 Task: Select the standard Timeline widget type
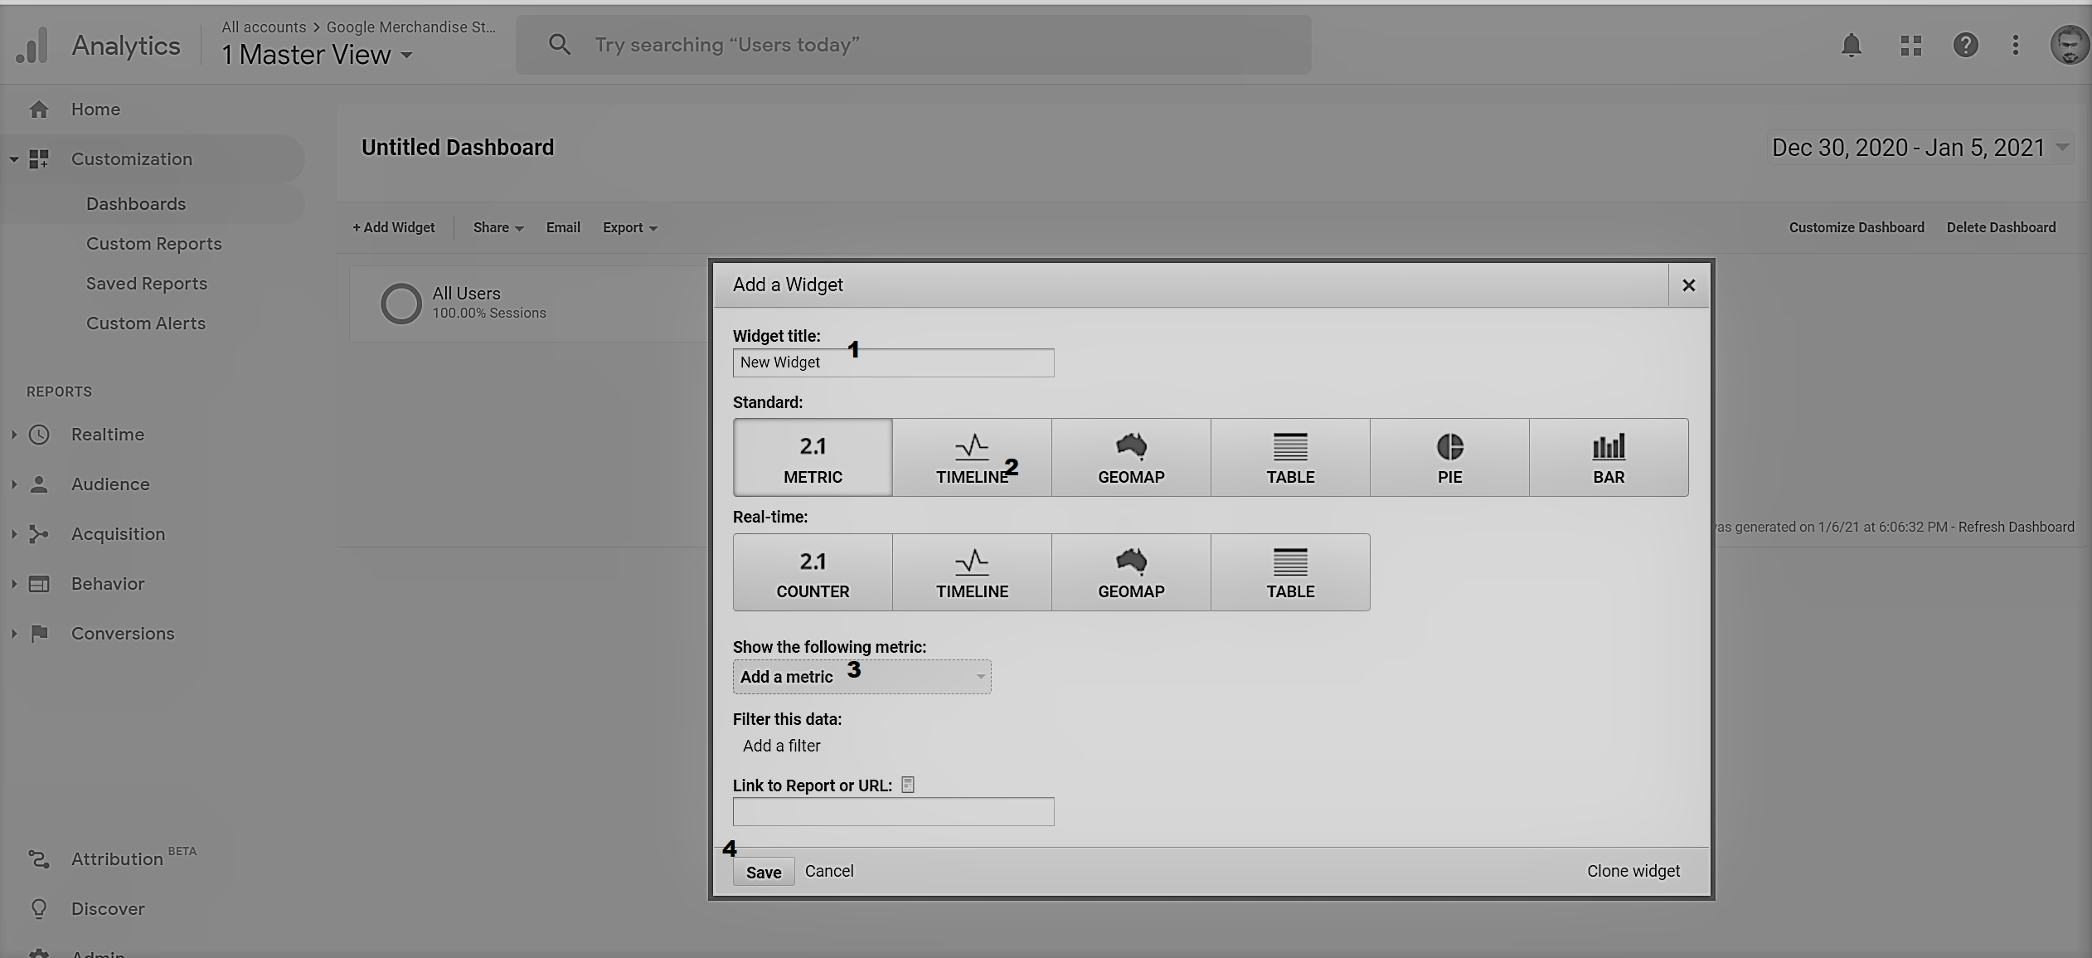coord(972,458)
